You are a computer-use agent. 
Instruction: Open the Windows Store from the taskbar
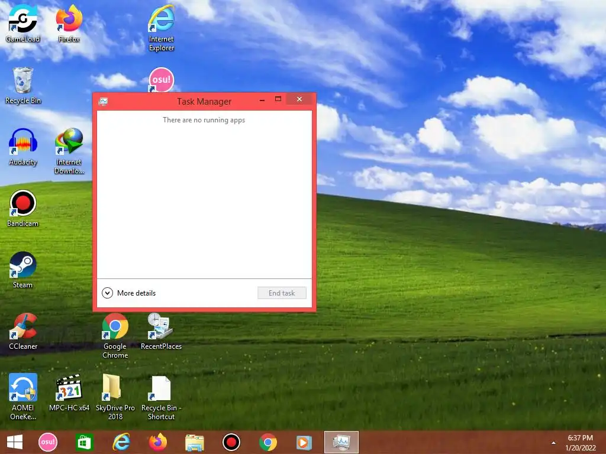coord(84,442)
